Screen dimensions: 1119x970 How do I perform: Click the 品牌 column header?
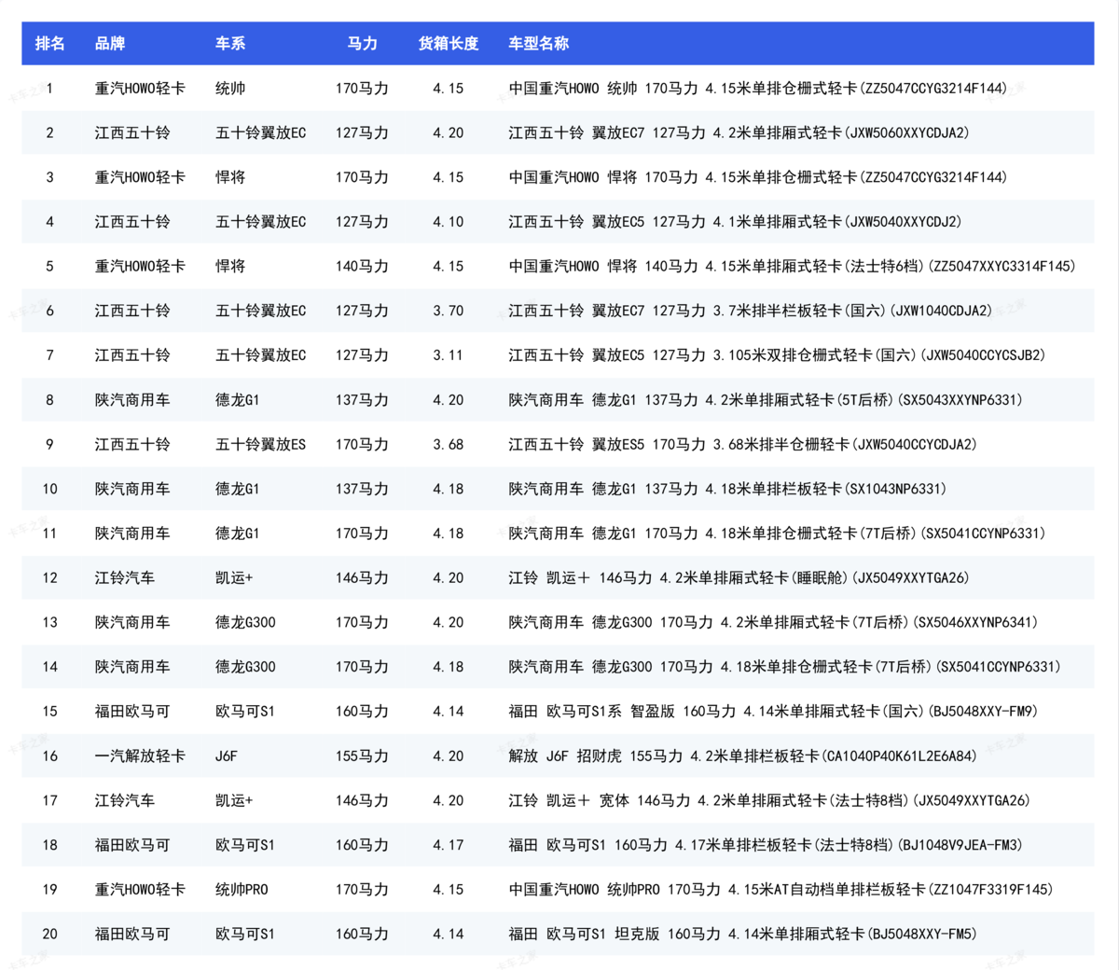(110, 44)
